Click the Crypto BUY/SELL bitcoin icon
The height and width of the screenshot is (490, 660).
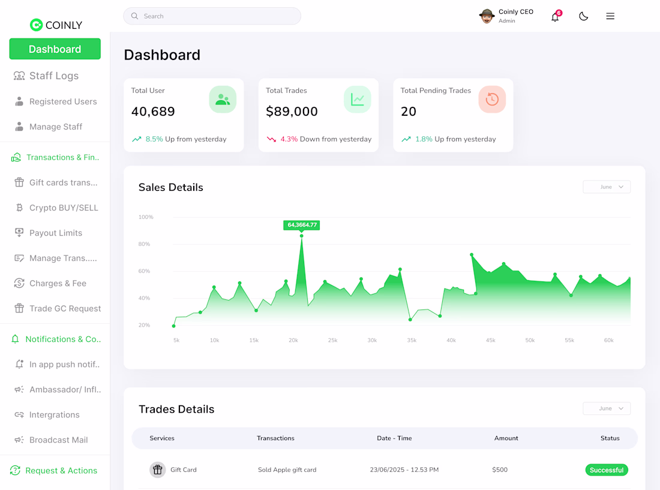[x=19, y=208]
